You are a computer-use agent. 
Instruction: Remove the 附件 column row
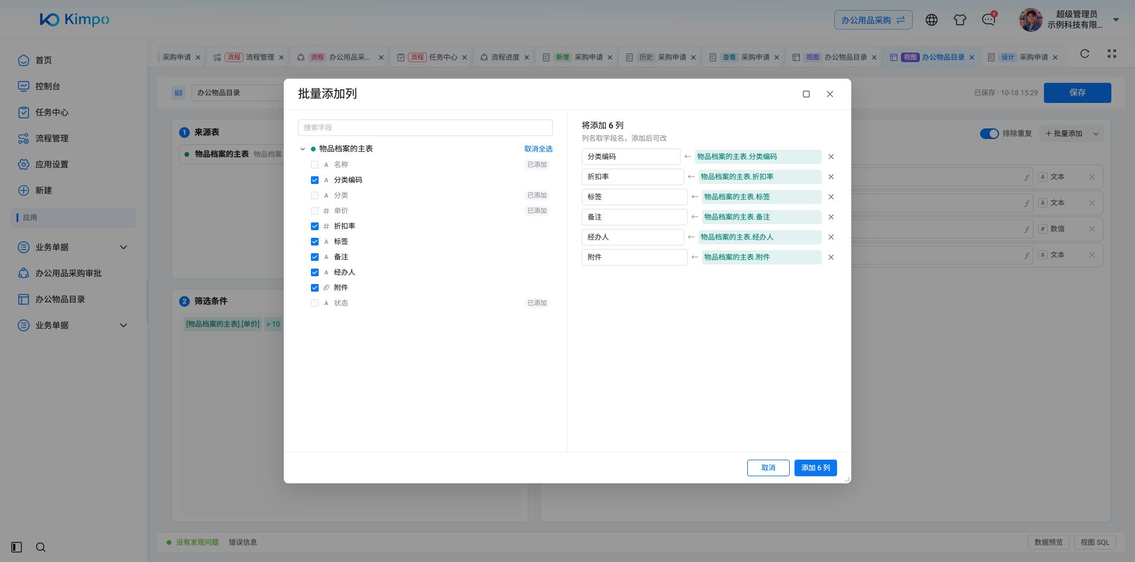tap(831, 257)
